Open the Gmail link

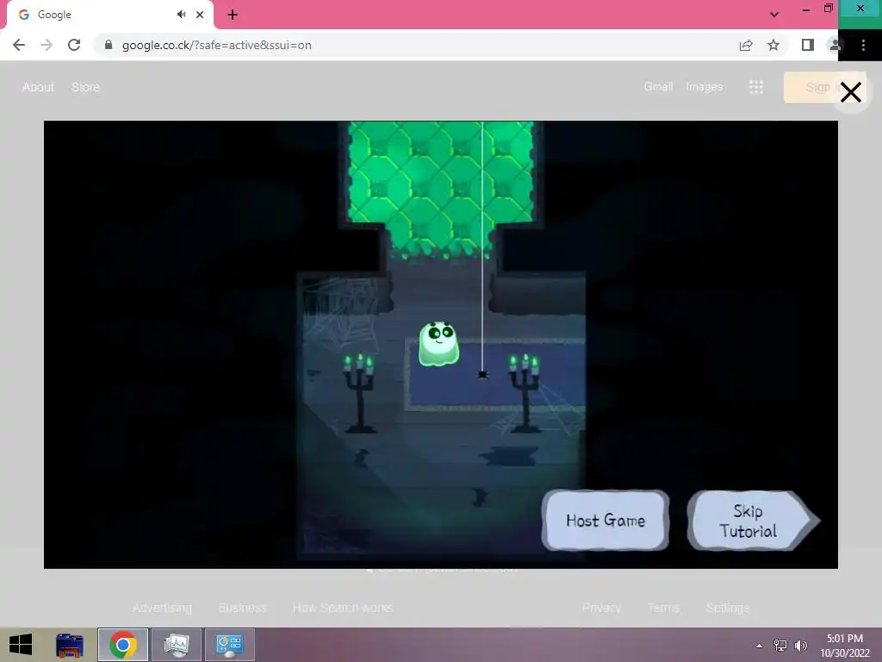pyautogui.click(x=658, y=87)
